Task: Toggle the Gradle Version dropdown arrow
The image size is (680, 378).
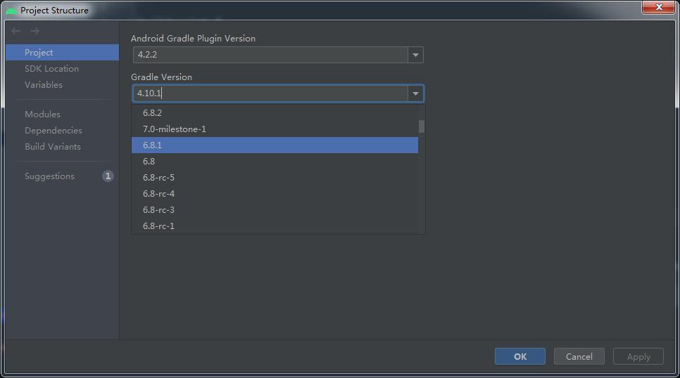Action: pyautogui.click(x=415, y=93)
